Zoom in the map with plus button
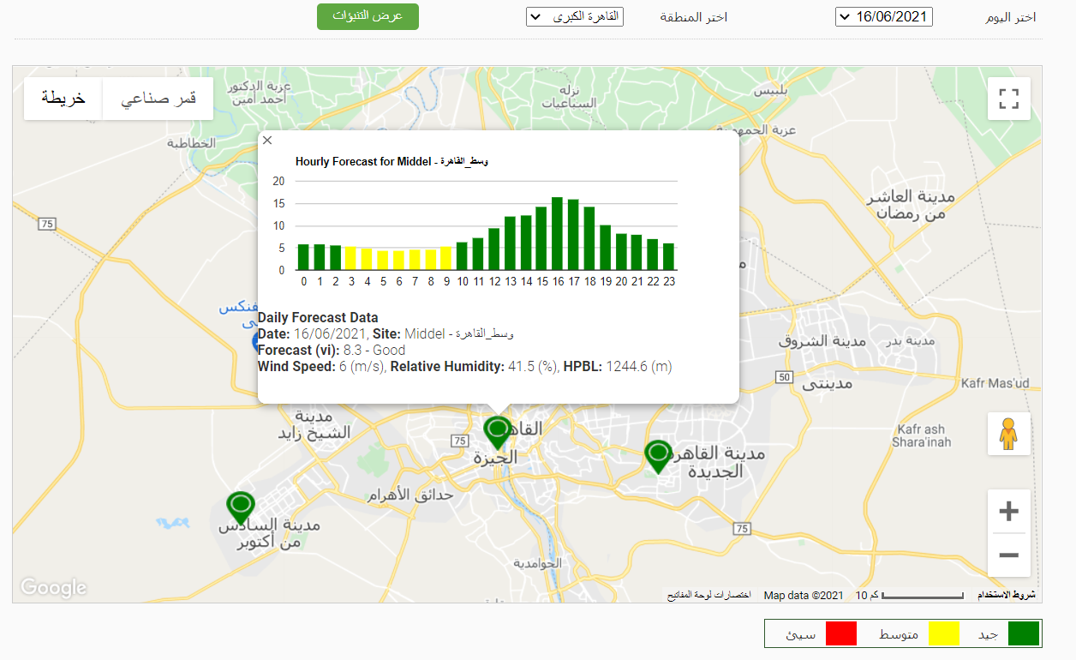1076x660 pixels. (x=1008, y=512)
